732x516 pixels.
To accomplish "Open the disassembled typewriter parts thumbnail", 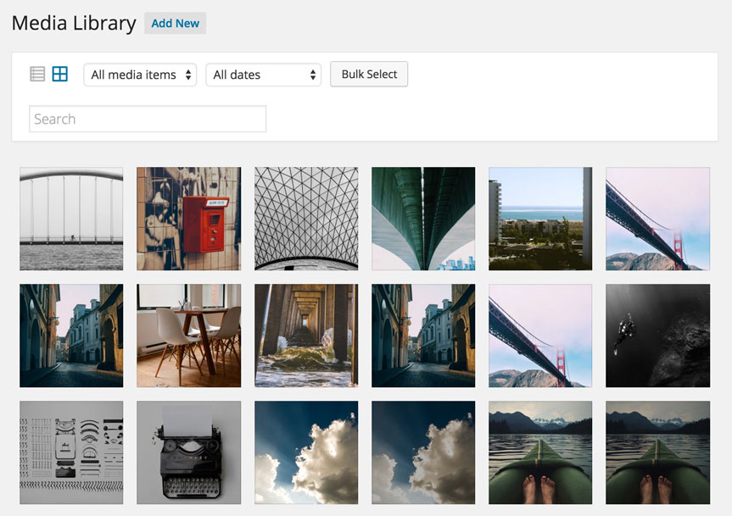I will tap(71, 452).
